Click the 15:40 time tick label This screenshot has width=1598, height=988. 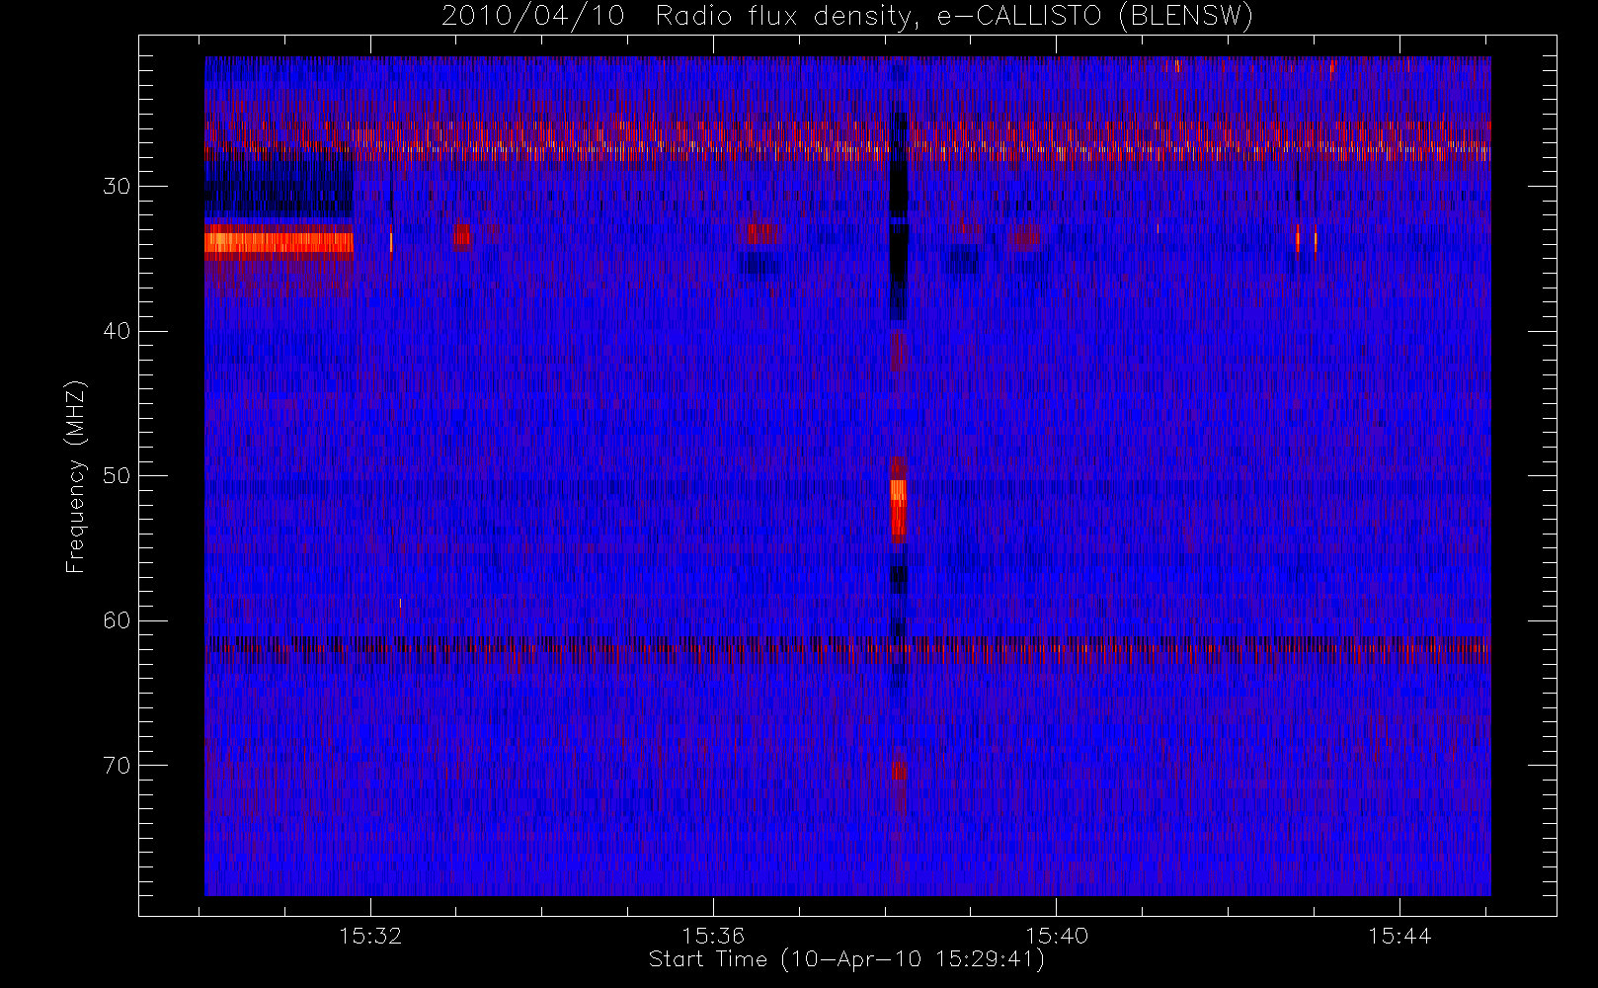click(x=1057, y=936)
